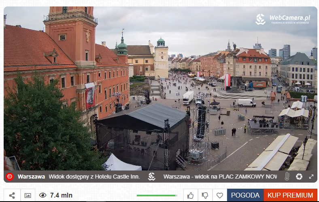Add camera to favorites with heart

(219, 195)
